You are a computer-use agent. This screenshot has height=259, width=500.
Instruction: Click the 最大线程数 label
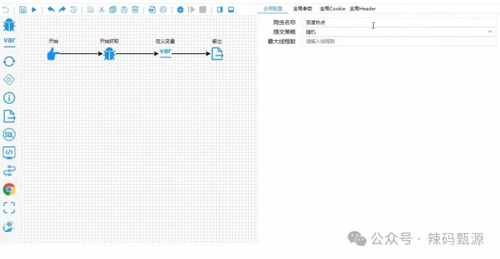(x=281, y=42)
